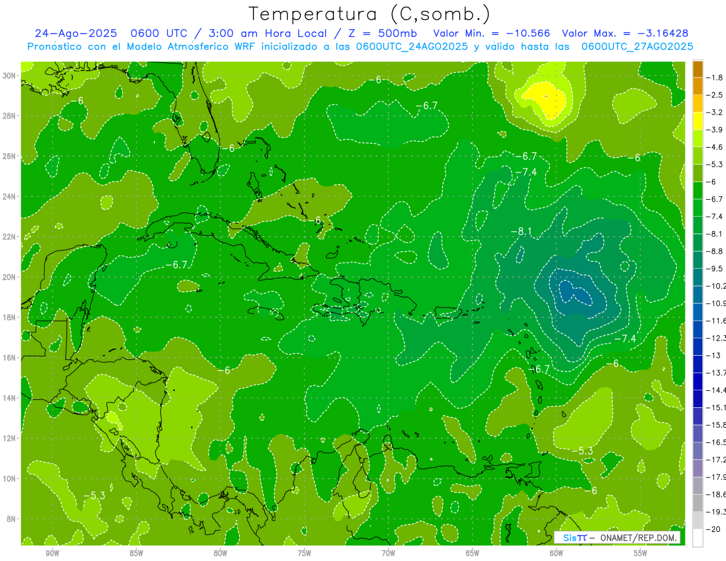Click the '16N' latitude label
This screenshot has width=726, height=561.
10,358
